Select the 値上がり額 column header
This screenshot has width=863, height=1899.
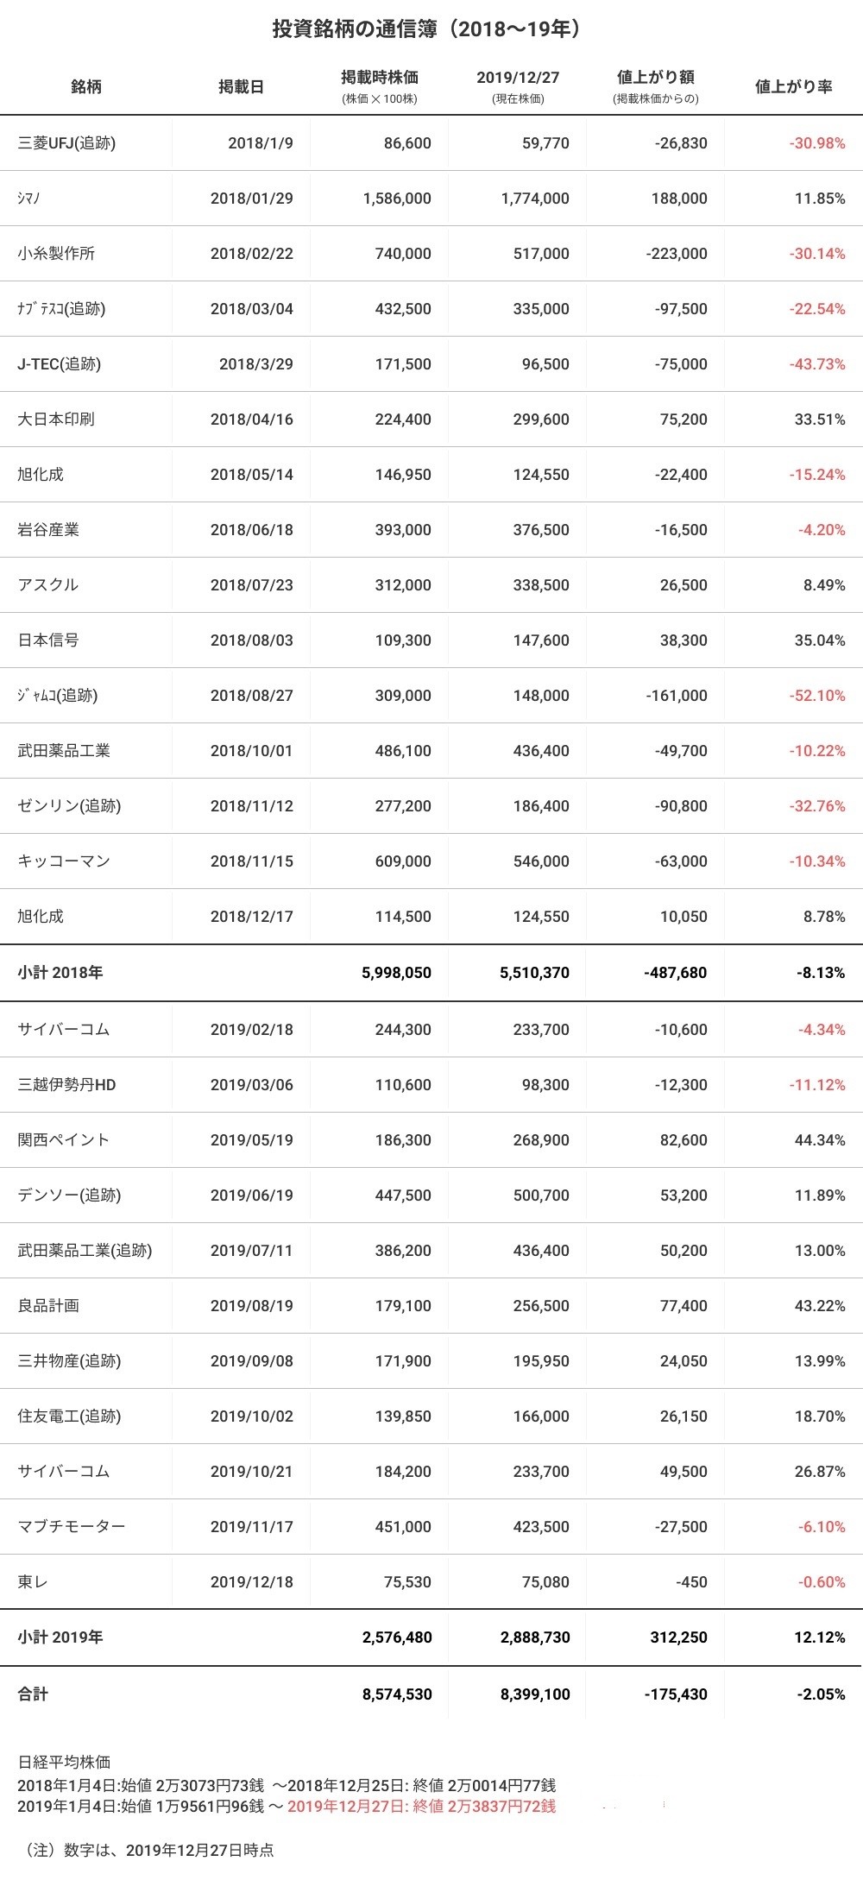656,79
